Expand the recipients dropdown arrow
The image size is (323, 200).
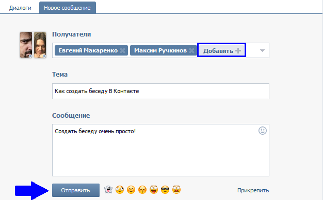[262, 50]
